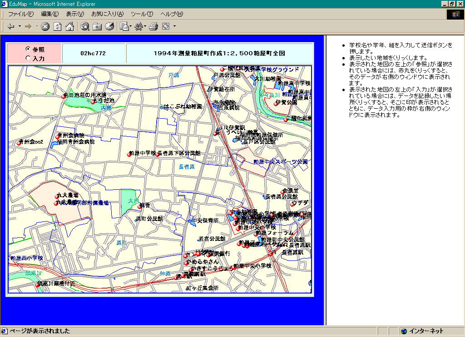
Task: Expand the Mail button dropdown arrow
Action: 130,27
